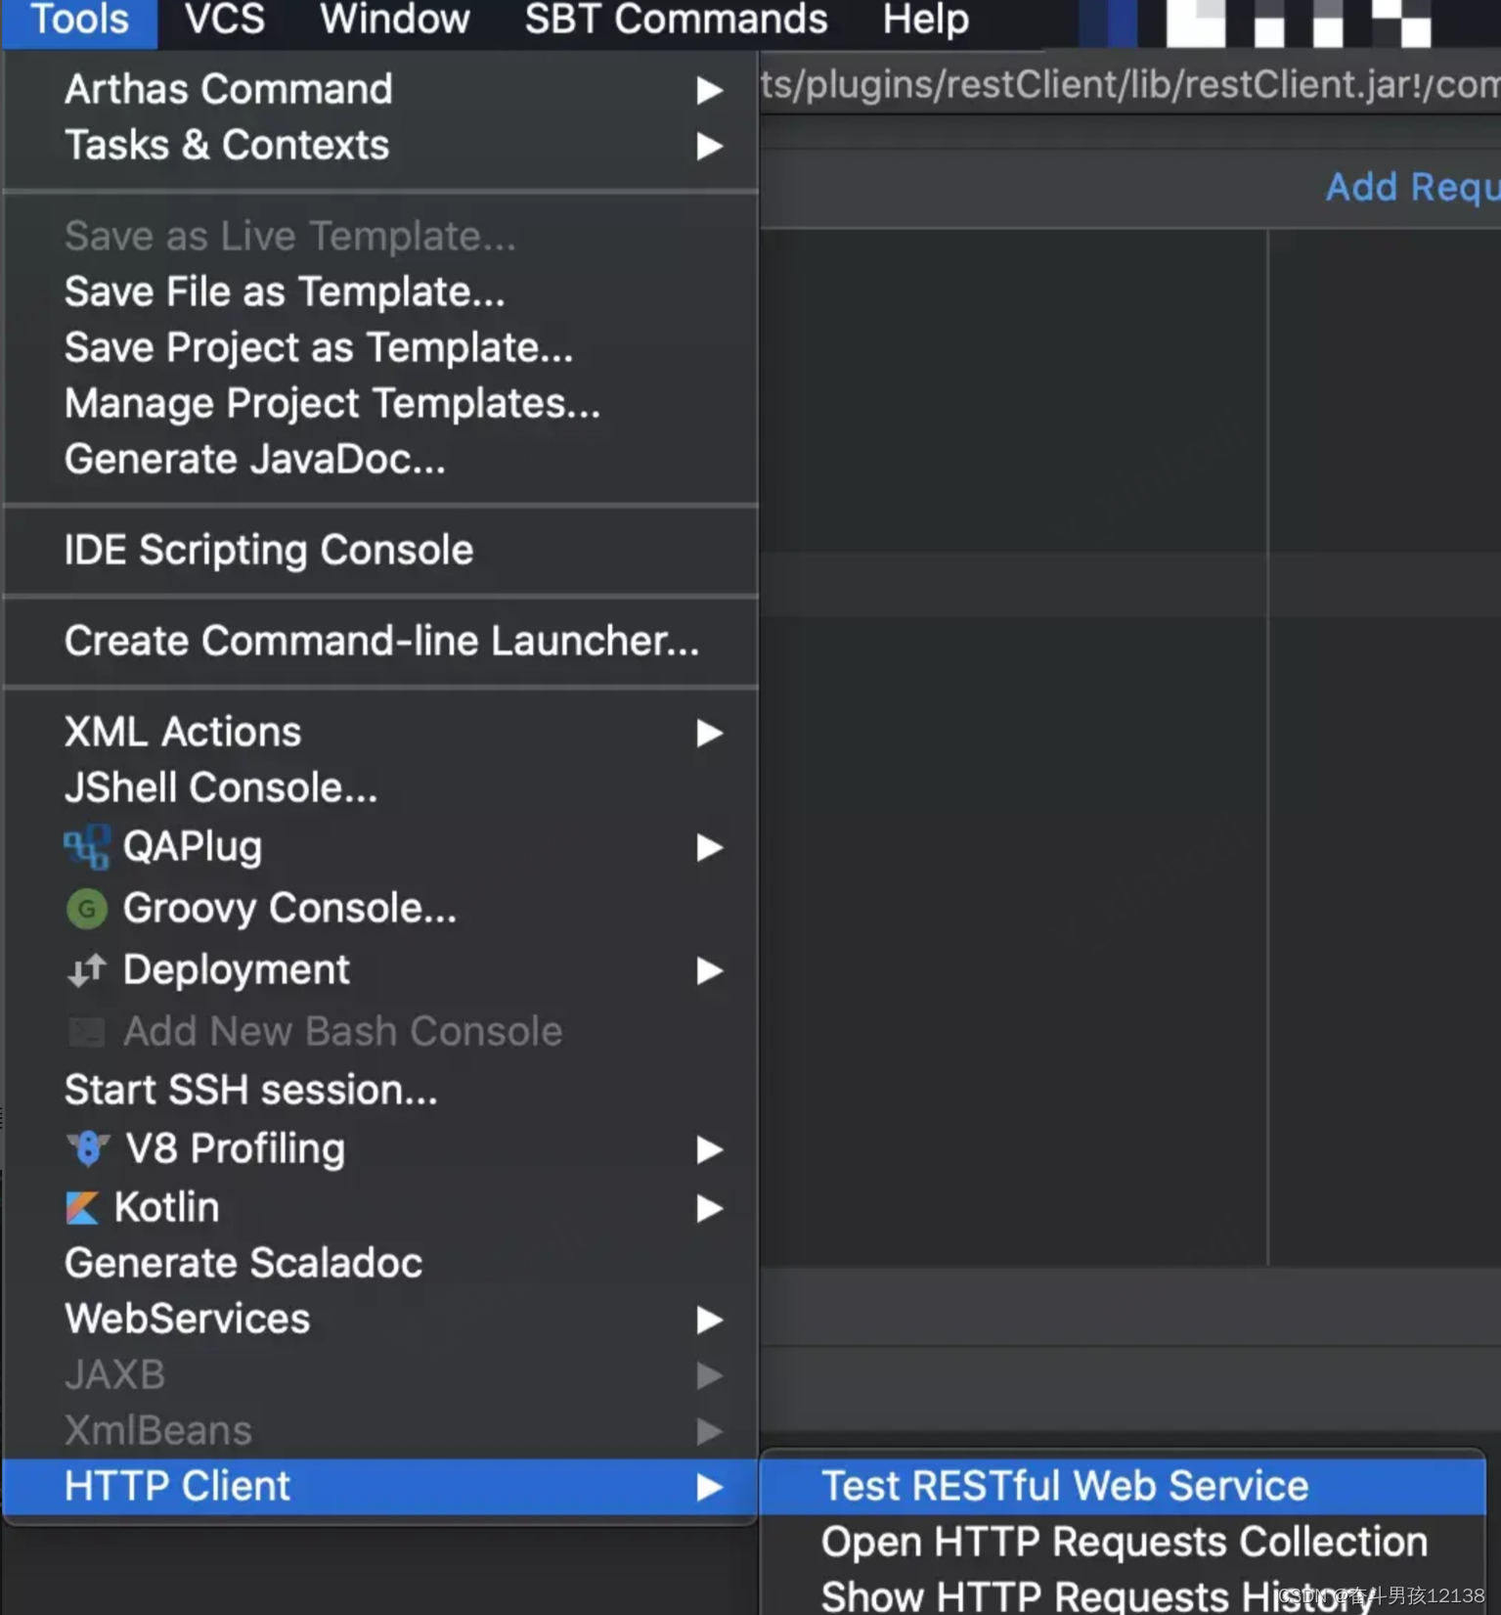Choose the V8 Profiling menu label

click(235, 1148)
